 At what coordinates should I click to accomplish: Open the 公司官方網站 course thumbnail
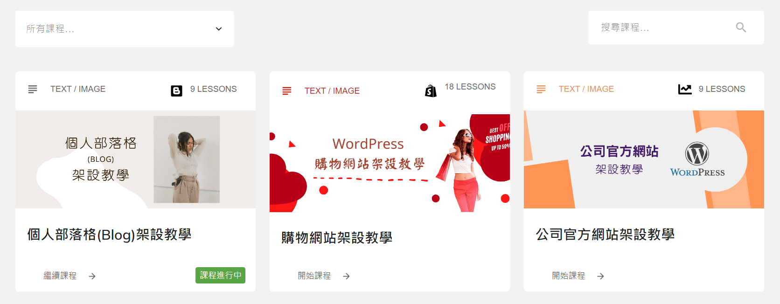point(644,159)
